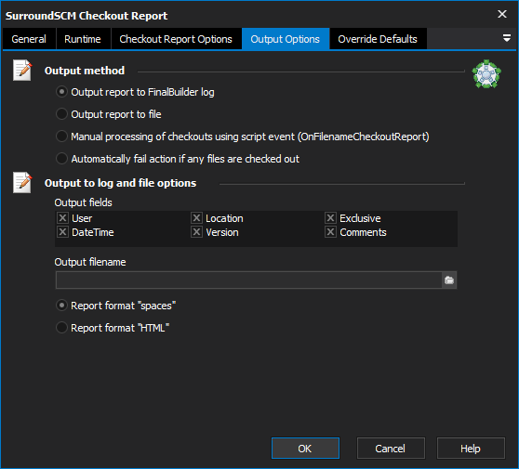Click the notepad icon beside Output to log options
The width and height of the screenshot is (519, 469).
[22, 182]
